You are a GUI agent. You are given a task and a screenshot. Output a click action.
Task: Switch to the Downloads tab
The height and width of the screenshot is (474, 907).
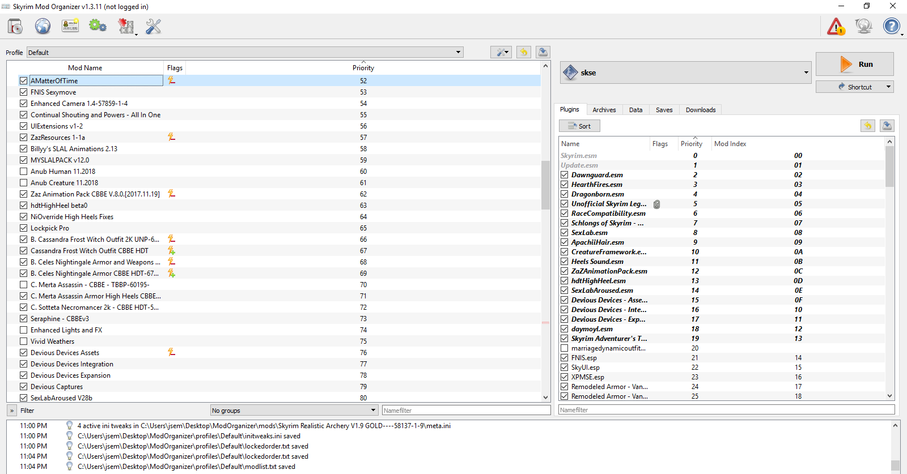(x=701, y=110)
